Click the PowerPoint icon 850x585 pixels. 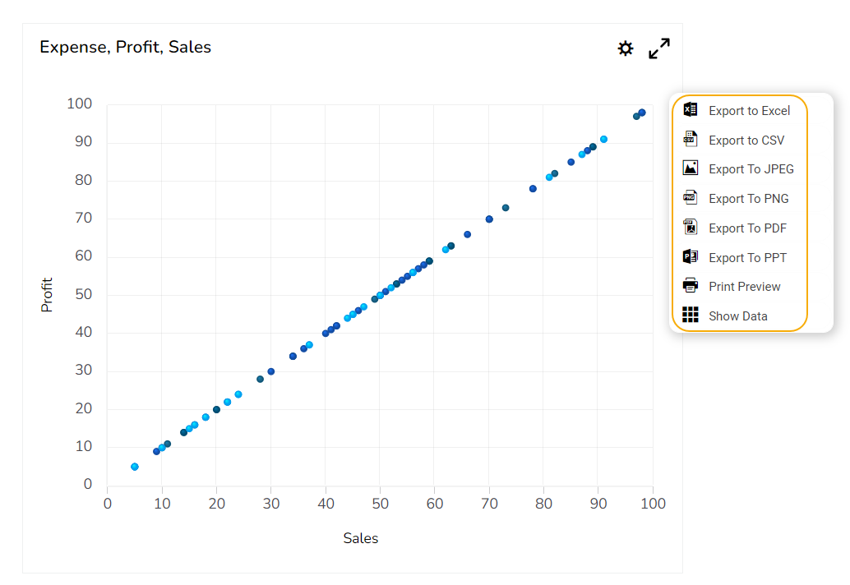tap(691, 257)
